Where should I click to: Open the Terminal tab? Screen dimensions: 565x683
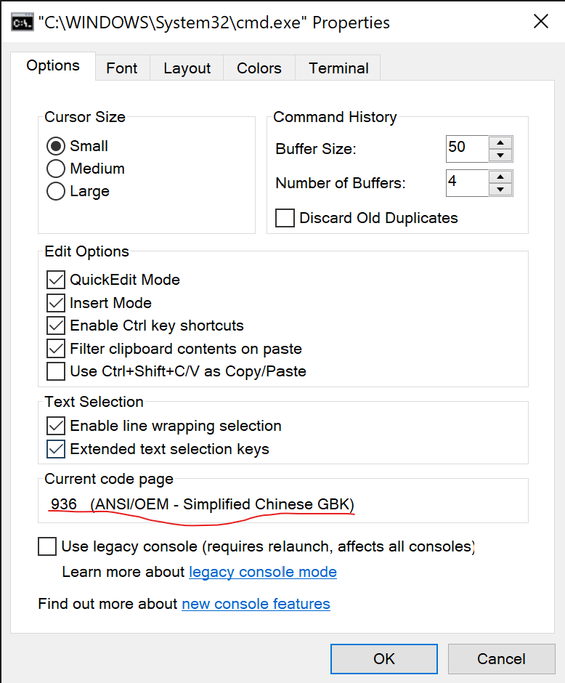pos(338,68)
